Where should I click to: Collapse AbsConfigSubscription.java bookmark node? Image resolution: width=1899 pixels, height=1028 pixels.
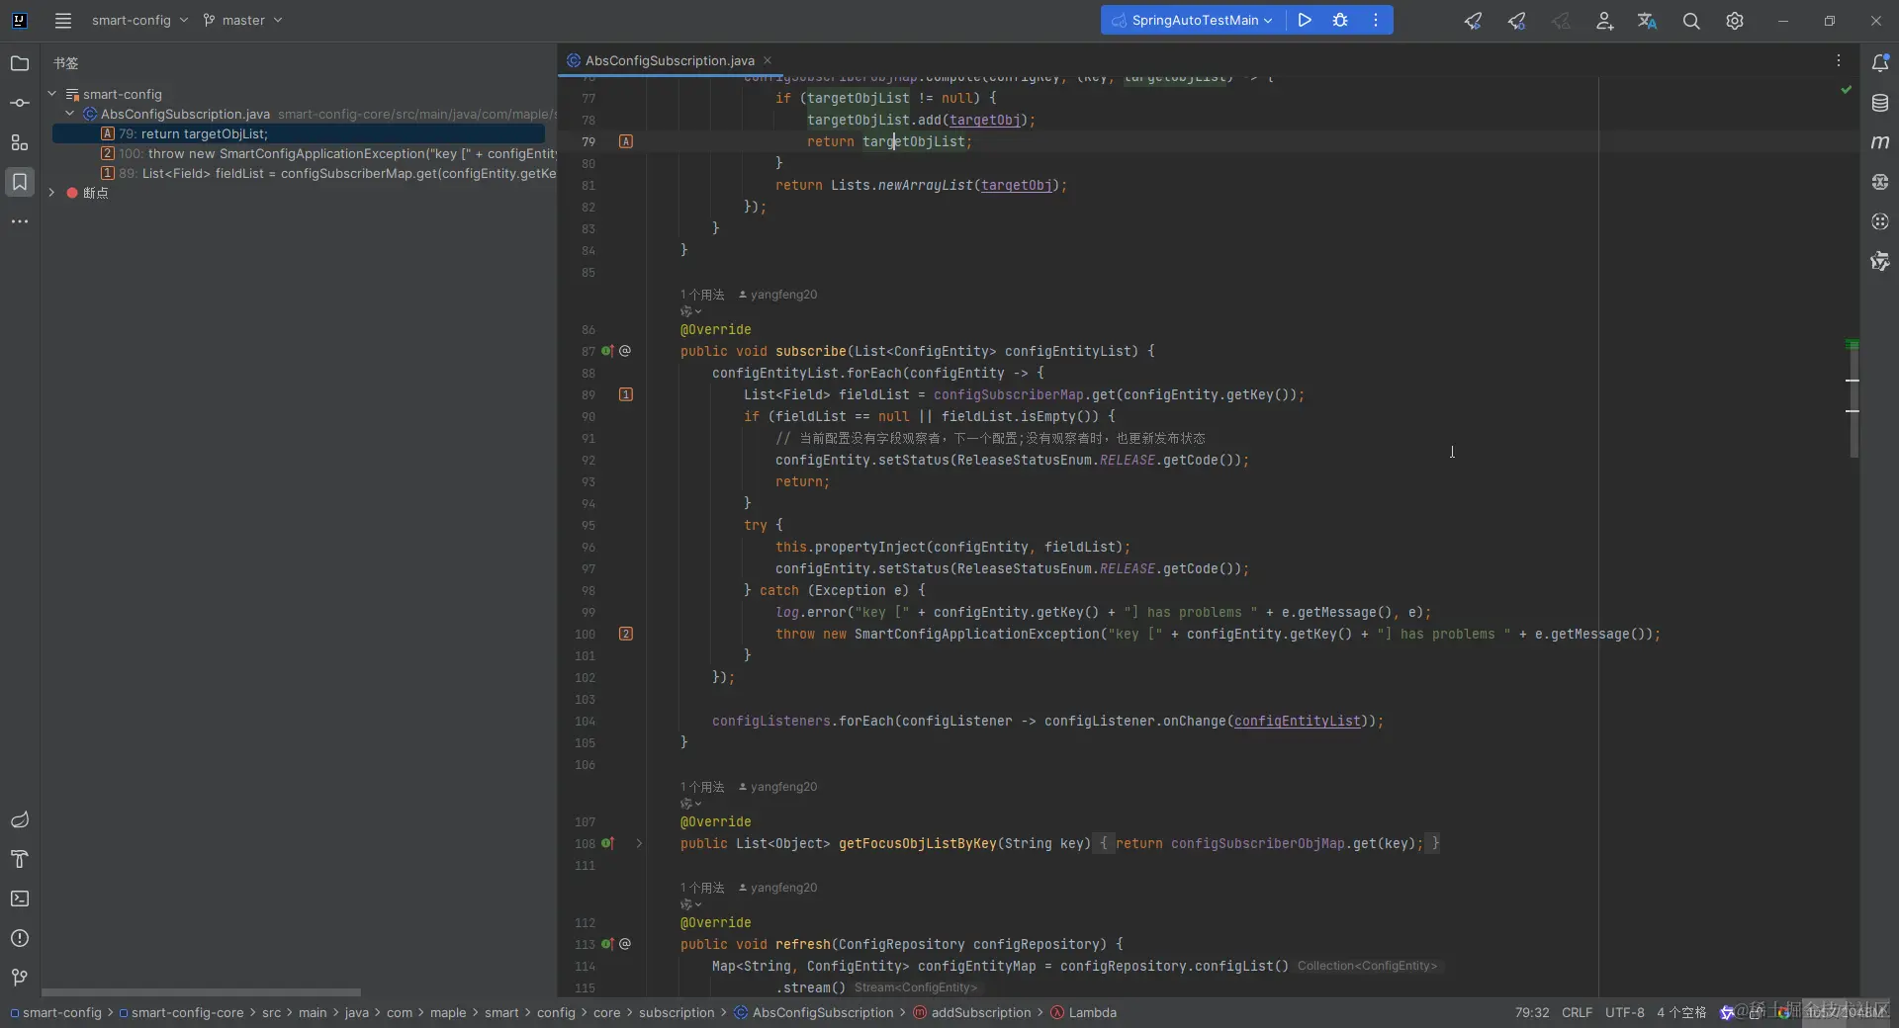(69, 114)
